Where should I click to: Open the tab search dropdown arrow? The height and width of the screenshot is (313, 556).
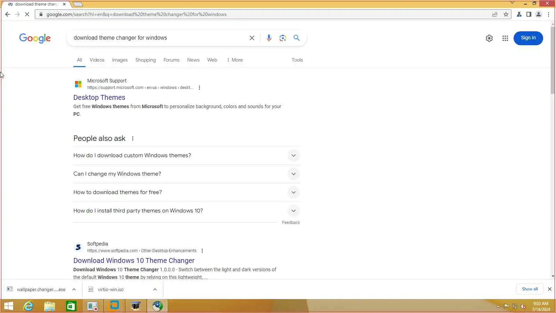click(x=512, y=3)
